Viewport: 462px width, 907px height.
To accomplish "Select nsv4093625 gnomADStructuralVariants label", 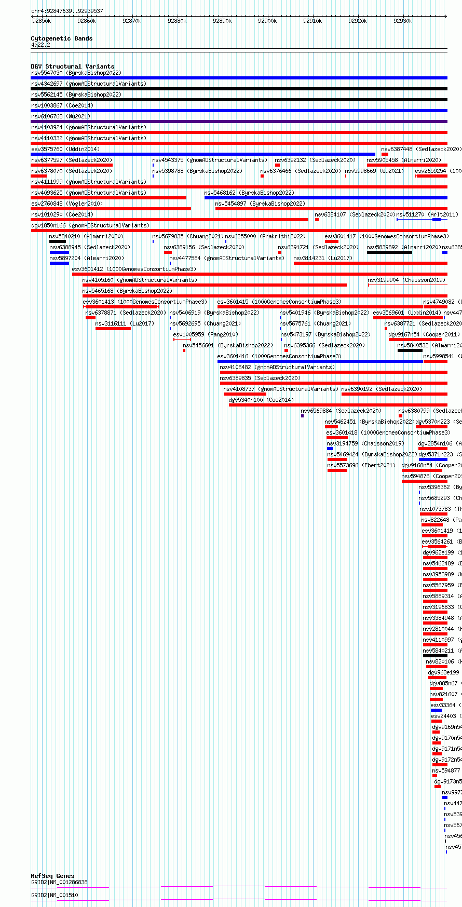I will 89,193.
